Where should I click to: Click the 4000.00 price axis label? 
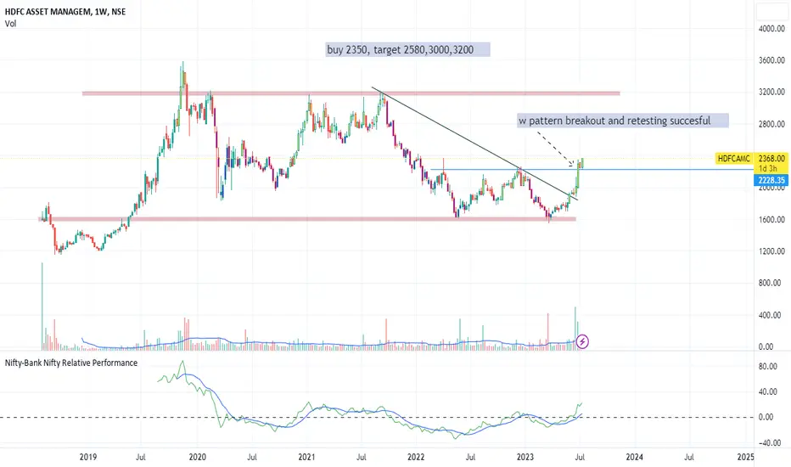pyautogui.click(x=771, y=29)
